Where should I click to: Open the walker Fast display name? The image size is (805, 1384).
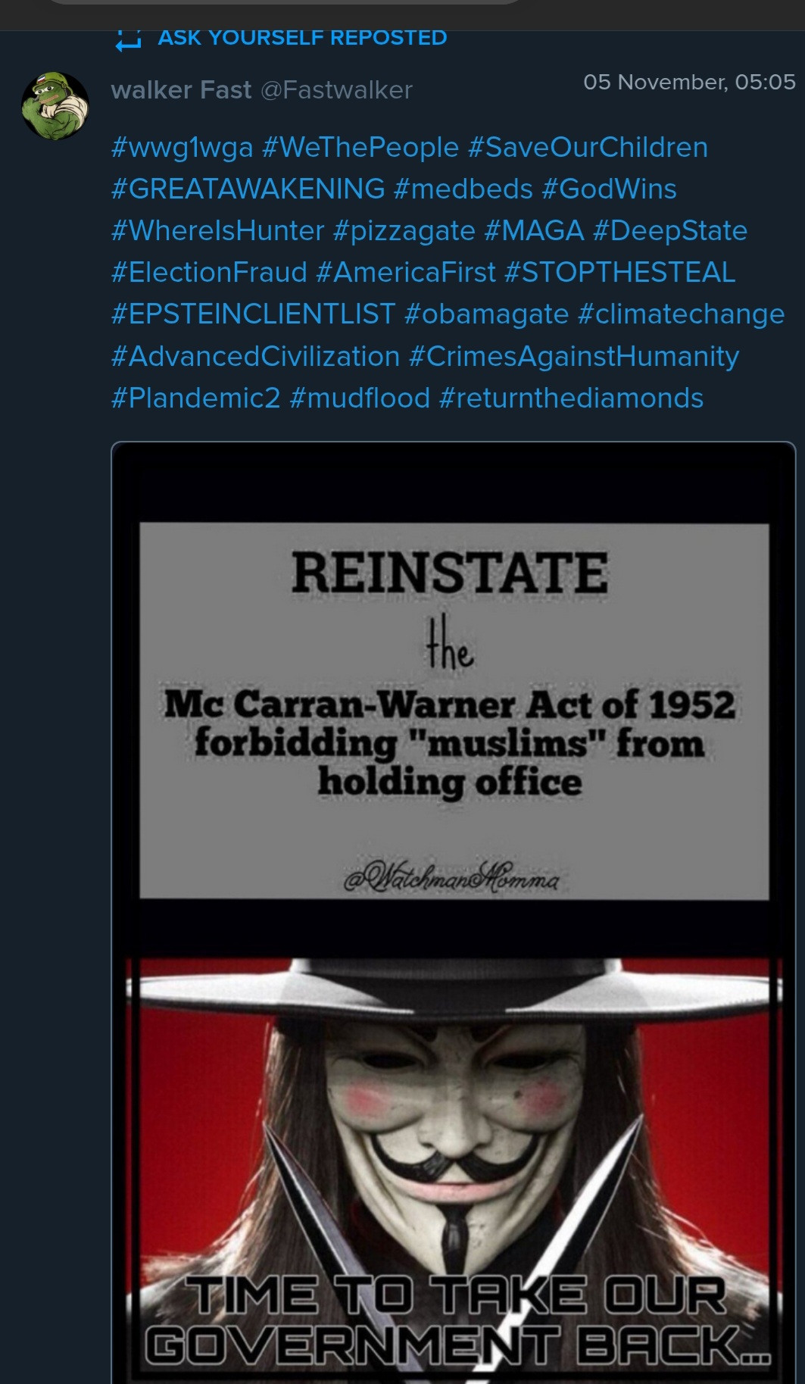click(x=181, y=90)
